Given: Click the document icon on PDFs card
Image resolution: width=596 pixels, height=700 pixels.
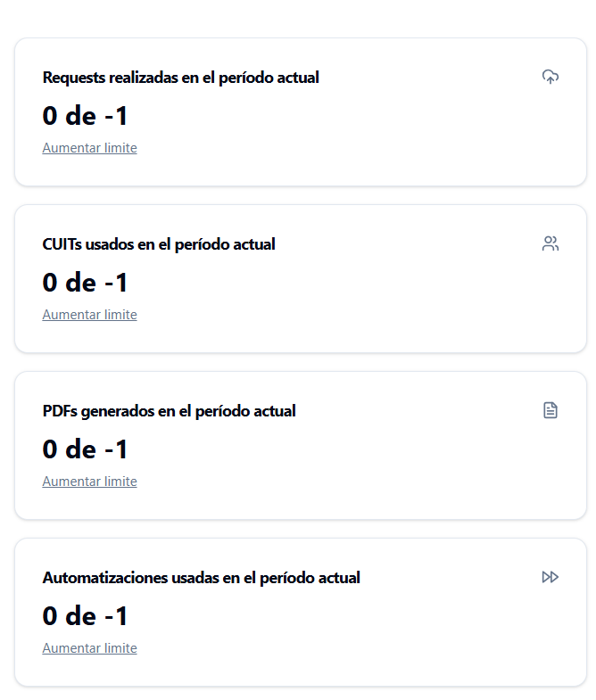Looking at the screenshot, I should [550, 410].
